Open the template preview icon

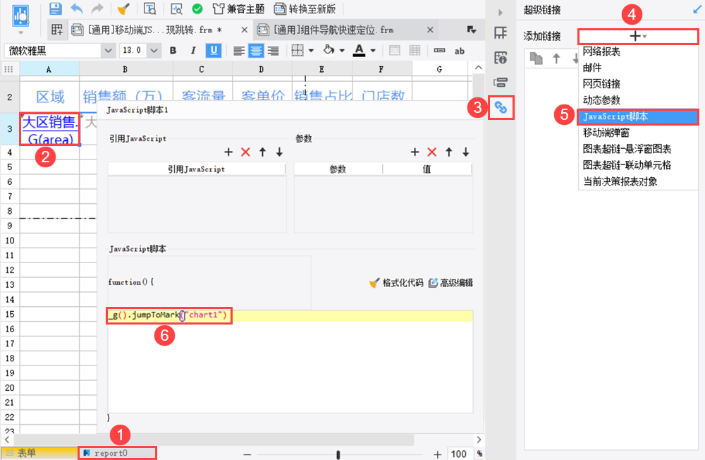149,8
